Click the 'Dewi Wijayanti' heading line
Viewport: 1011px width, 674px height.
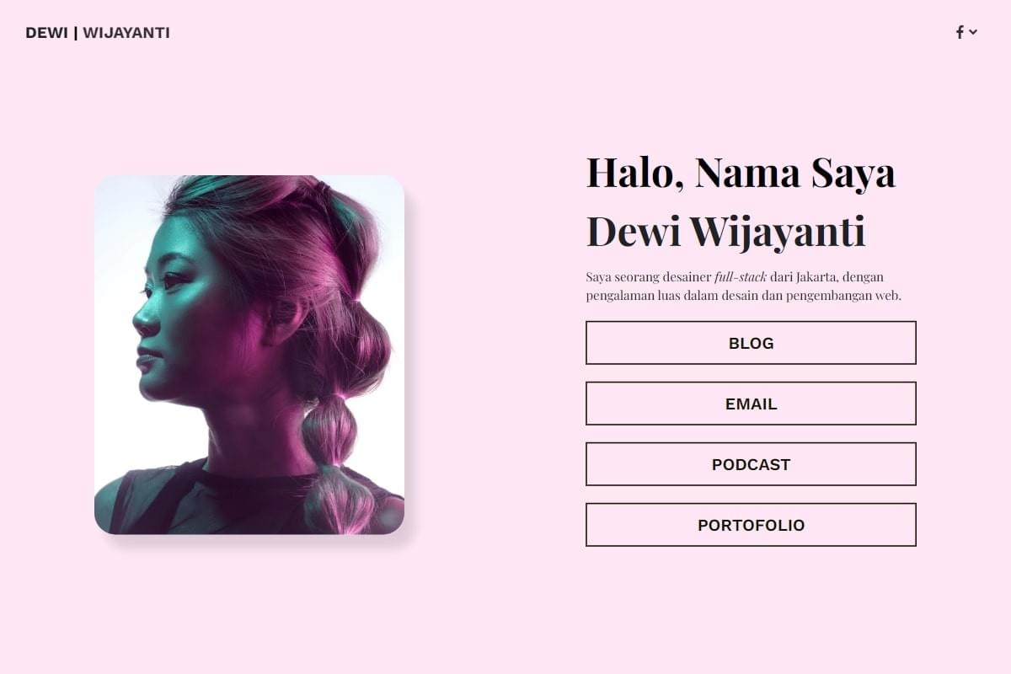(726, 232)
